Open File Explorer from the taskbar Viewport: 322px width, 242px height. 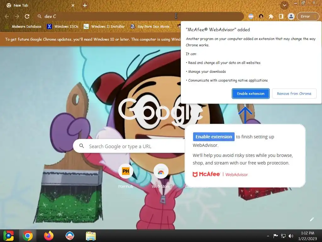pyautogui.click(x=91, y=236)
